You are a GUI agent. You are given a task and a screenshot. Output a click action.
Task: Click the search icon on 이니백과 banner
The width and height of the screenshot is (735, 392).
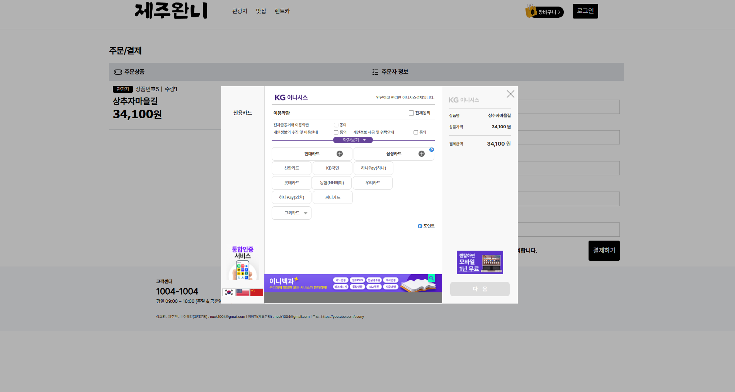tap(432, 278)
